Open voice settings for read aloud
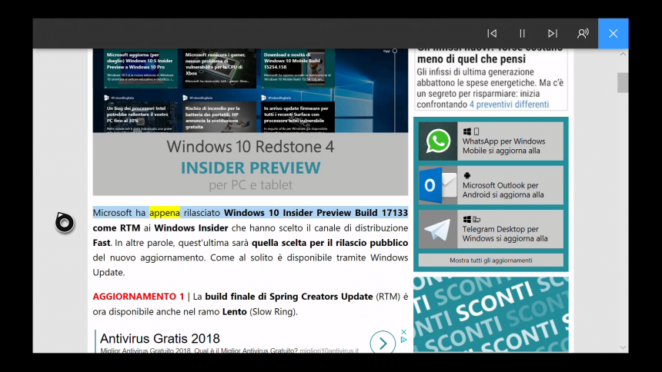 (583, 33)
